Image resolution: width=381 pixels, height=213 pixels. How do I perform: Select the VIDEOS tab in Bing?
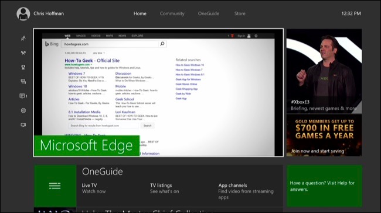pos(96,36)
